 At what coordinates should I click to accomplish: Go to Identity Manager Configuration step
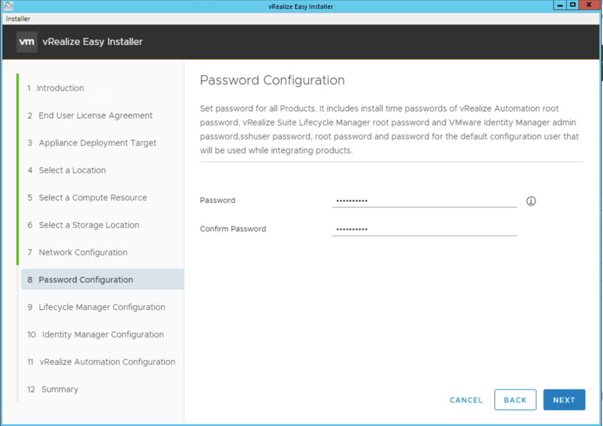pyautogui.click(x=103, y=335)
